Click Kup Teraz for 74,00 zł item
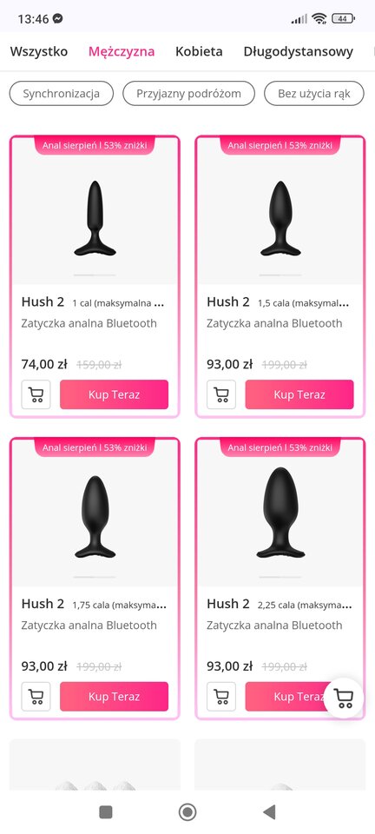This screenshot has width=375, height=834. pyautogui.click(x=115, y=394)
